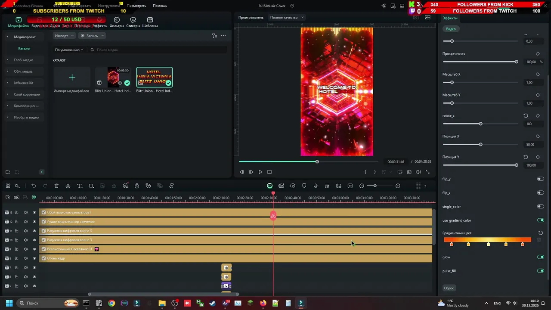Screen dimensions: 551x310
Task: Click Импорт медиафайлов plus tile
Action: click(72, 77)
